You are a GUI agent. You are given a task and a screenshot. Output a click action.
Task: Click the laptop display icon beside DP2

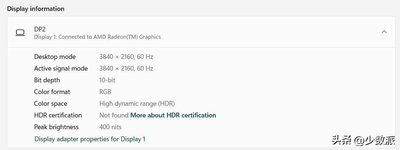pyautogui.click(x=20, y=33)
